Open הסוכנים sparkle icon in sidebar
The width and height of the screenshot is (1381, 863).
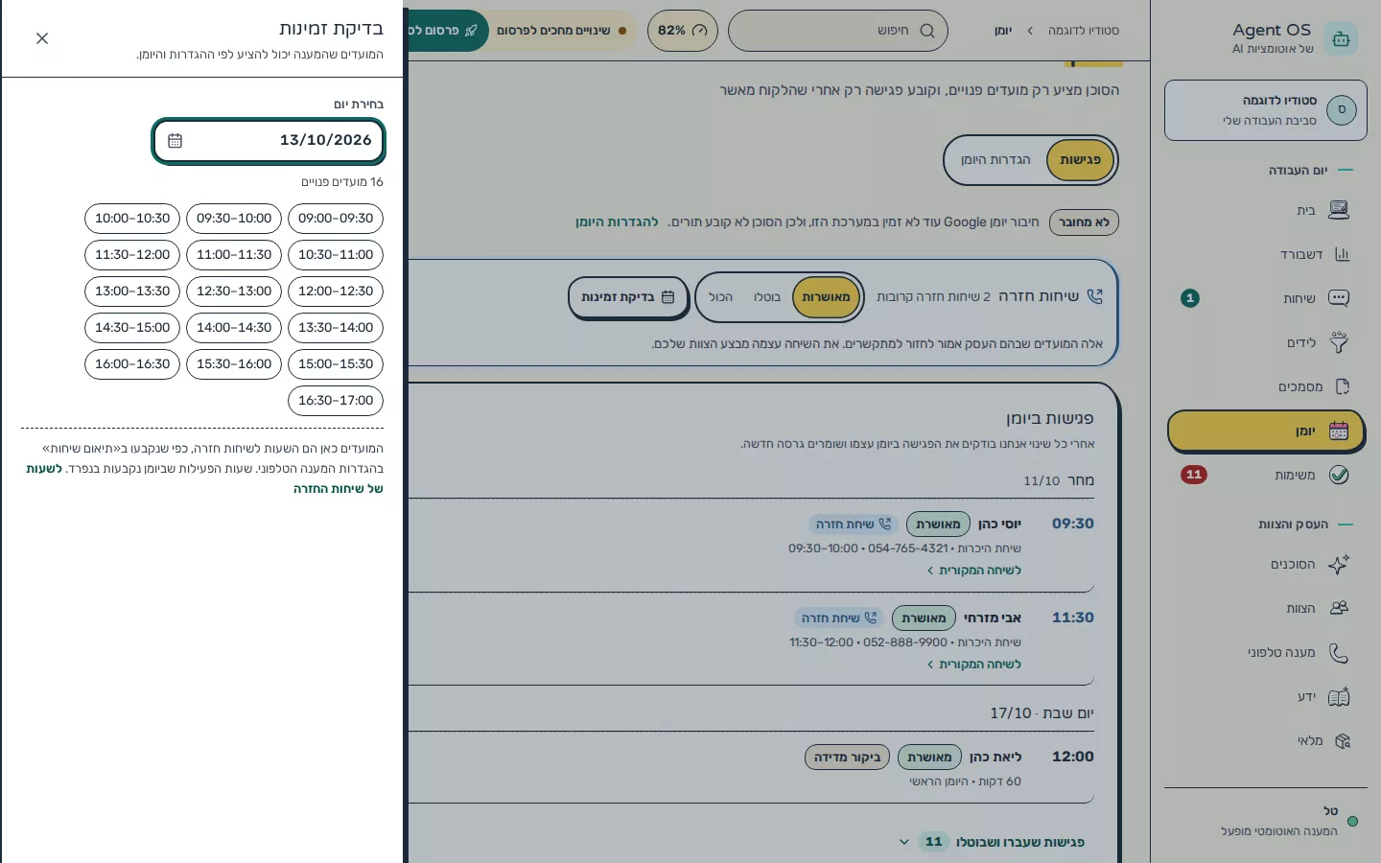tap(1339, 564)
